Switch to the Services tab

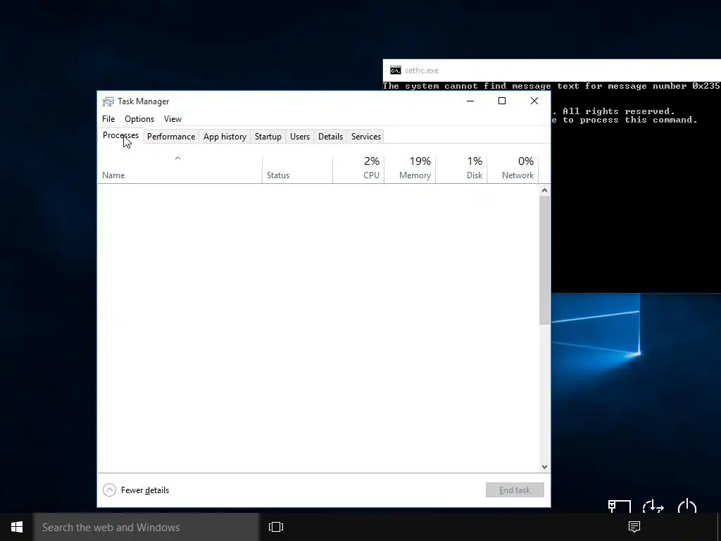click(366, 137)
